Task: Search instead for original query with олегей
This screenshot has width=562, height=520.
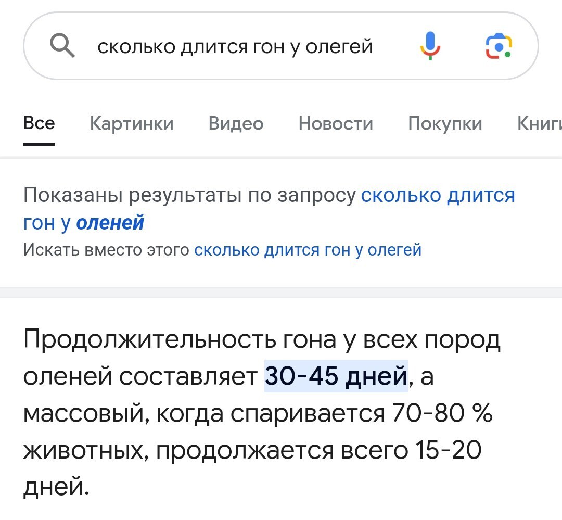Action: [308, 250]
